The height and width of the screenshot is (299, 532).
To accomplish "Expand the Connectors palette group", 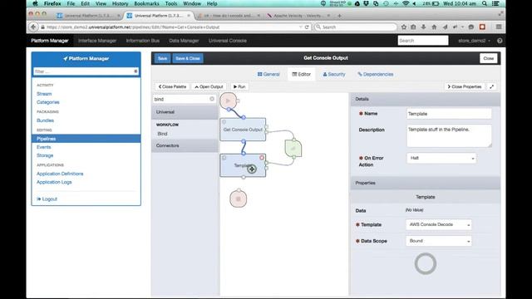I will [x=185, y=145].
